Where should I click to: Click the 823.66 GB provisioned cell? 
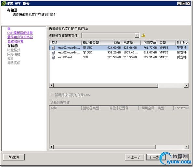(x=130, y=48)
